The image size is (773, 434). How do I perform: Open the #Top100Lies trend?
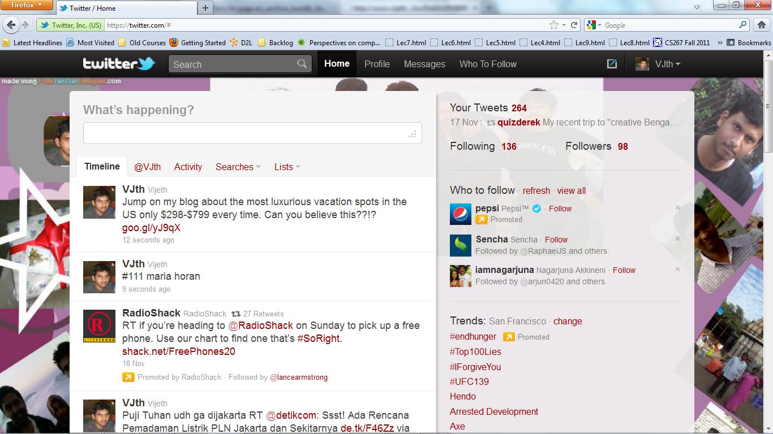pyautogui.click(x=475, y=351)
